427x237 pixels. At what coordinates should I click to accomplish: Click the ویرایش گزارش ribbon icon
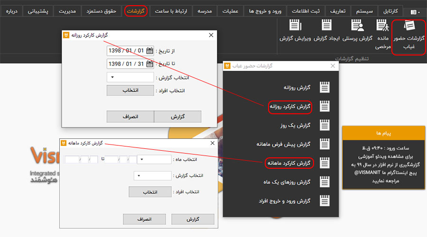pyautogui.click(x=295, y=25)
